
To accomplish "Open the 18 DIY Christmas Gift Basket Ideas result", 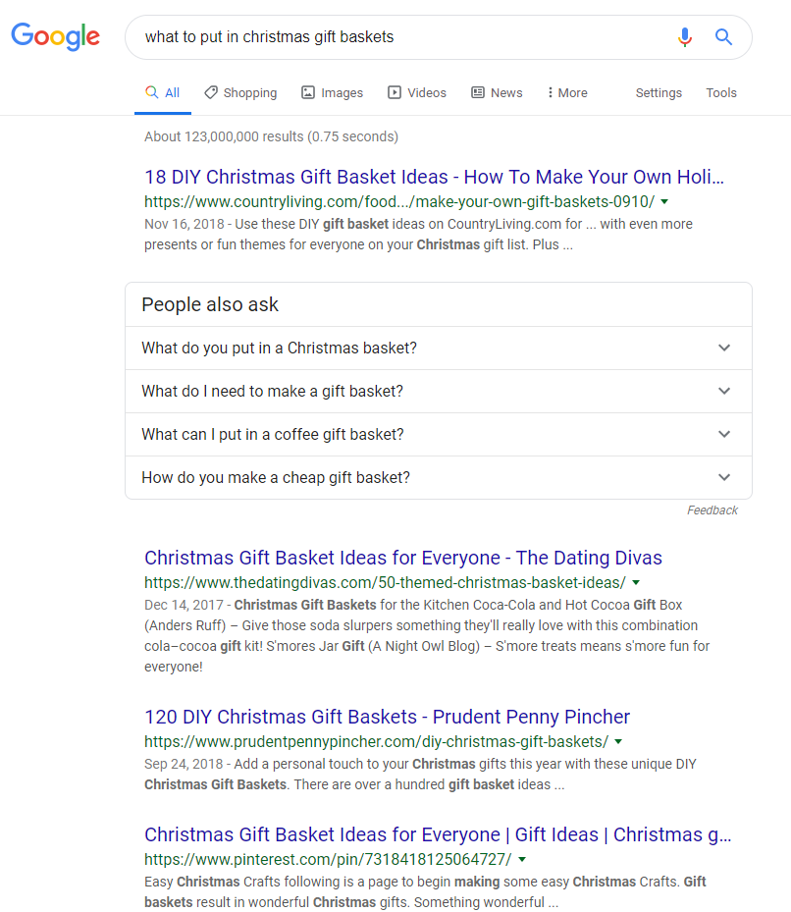I will (x=434, y=178).
